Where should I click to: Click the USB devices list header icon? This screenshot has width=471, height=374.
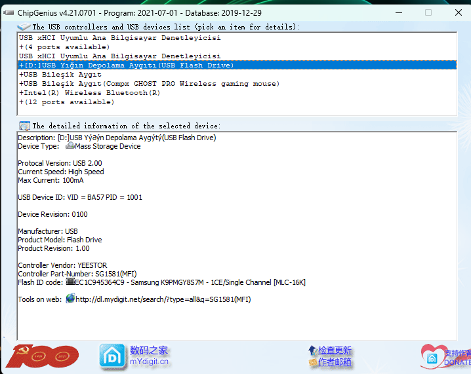(x=24, y=27)
